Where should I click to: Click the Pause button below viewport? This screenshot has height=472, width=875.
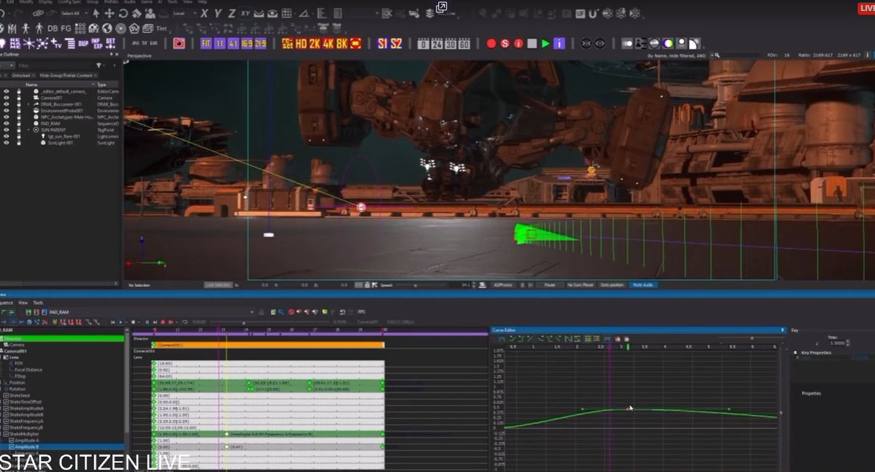click(550, 285)
